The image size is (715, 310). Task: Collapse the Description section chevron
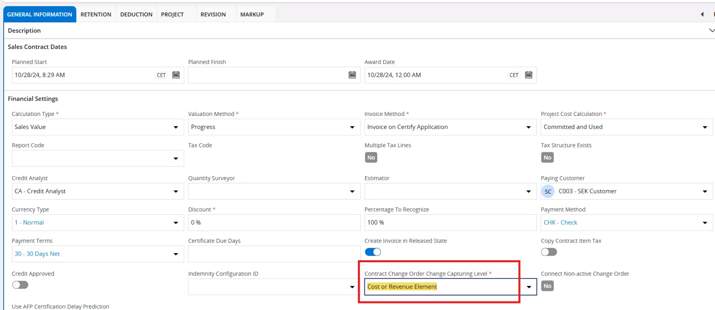coord(711,30)
